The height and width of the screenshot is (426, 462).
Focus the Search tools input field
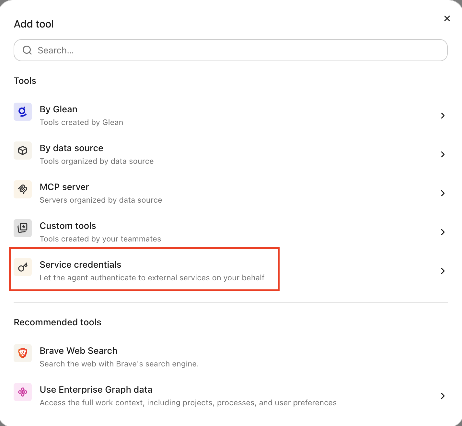231,50
